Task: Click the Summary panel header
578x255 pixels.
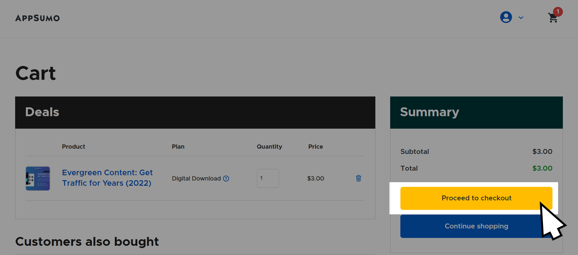Action: tap(476, 113)
